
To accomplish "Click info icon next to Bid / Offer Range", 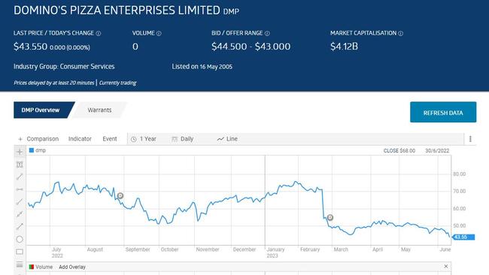I will click(x=267, y=33).
